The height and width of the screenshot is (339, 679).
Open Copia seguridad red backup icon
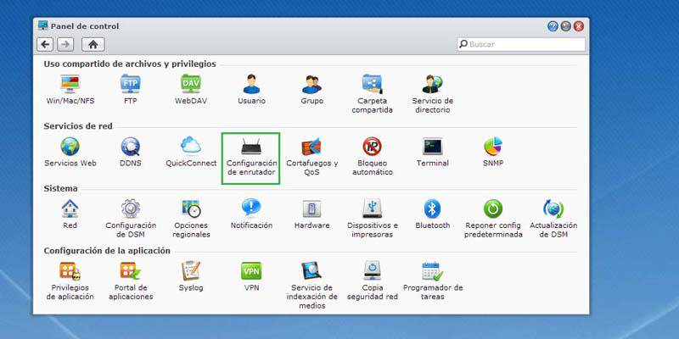pyautogui.click(x=372, y=270)
